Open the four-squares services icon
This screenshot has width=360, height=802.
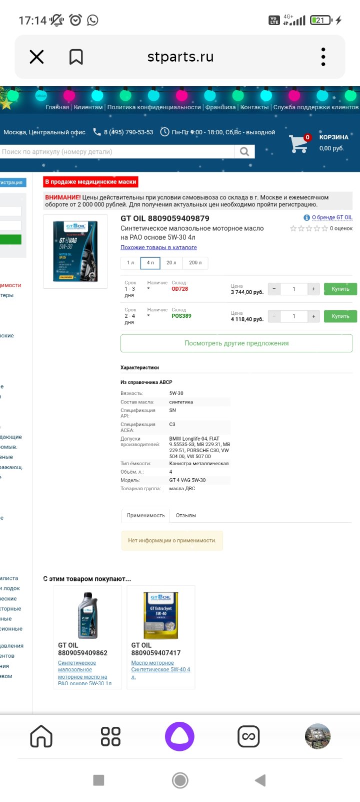110,736
